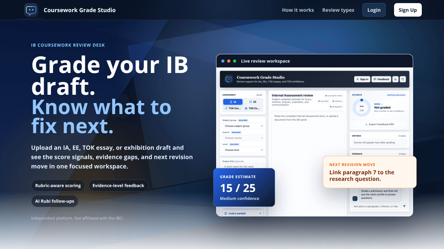Click the circular score ring in Estimate panel

(362, 108)
